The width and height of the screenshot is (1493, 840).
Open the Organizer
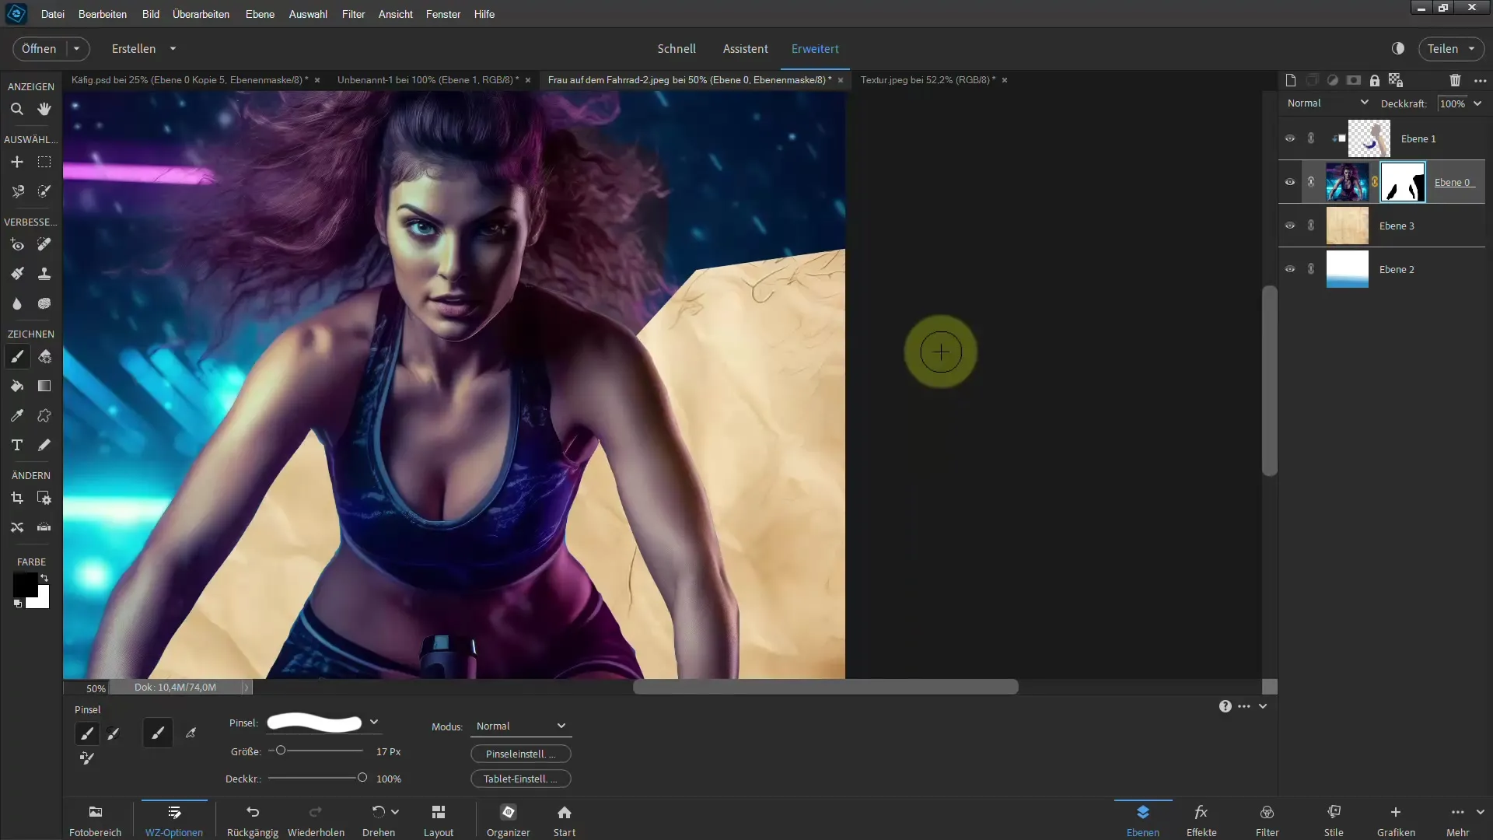508,820
